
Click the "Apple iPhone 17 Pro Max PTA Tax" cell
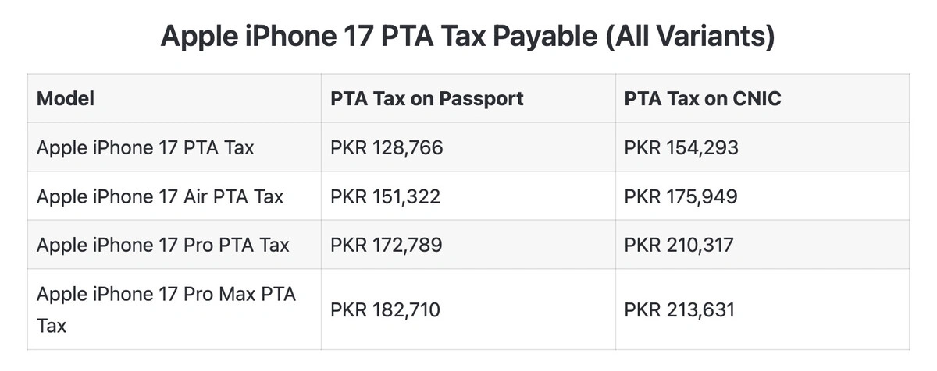pyautogui.click(x=166, y=309)
